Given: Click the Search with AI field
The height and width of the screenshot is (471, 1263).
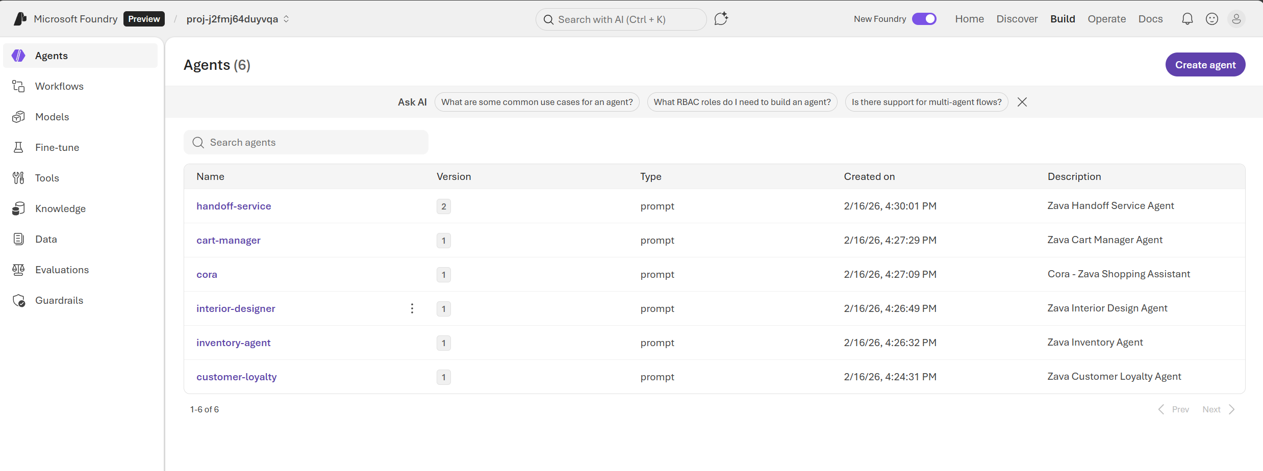Looking at the screenshot, I should (621, 19).
